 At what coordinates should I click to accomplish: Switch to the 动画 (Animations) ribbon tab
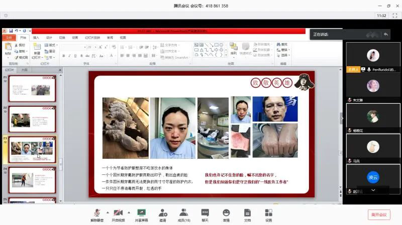[75, 38]
